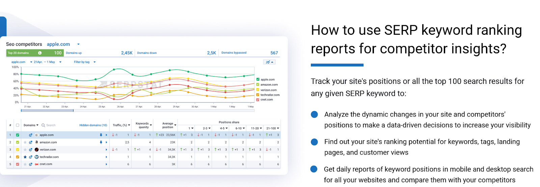Click the info icon in Top 20 domains
The width and height of the screenshot is (540, 187).
tap(40, 53)
